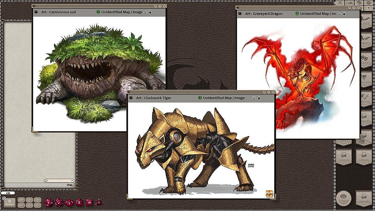Image resolution: width=375 pixels, height=211 pixels.
Task: Open sharing dropdown on Clockwork Tiger window
Action: 254,98
